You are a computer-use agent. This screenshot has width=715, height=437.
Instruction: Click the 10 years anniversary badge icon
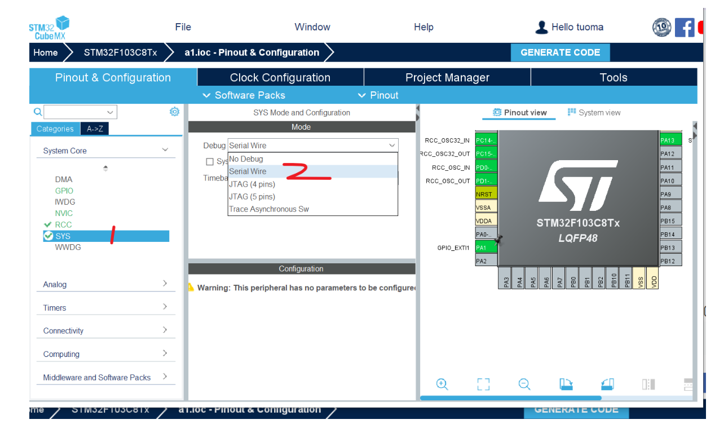coord(661,27)
